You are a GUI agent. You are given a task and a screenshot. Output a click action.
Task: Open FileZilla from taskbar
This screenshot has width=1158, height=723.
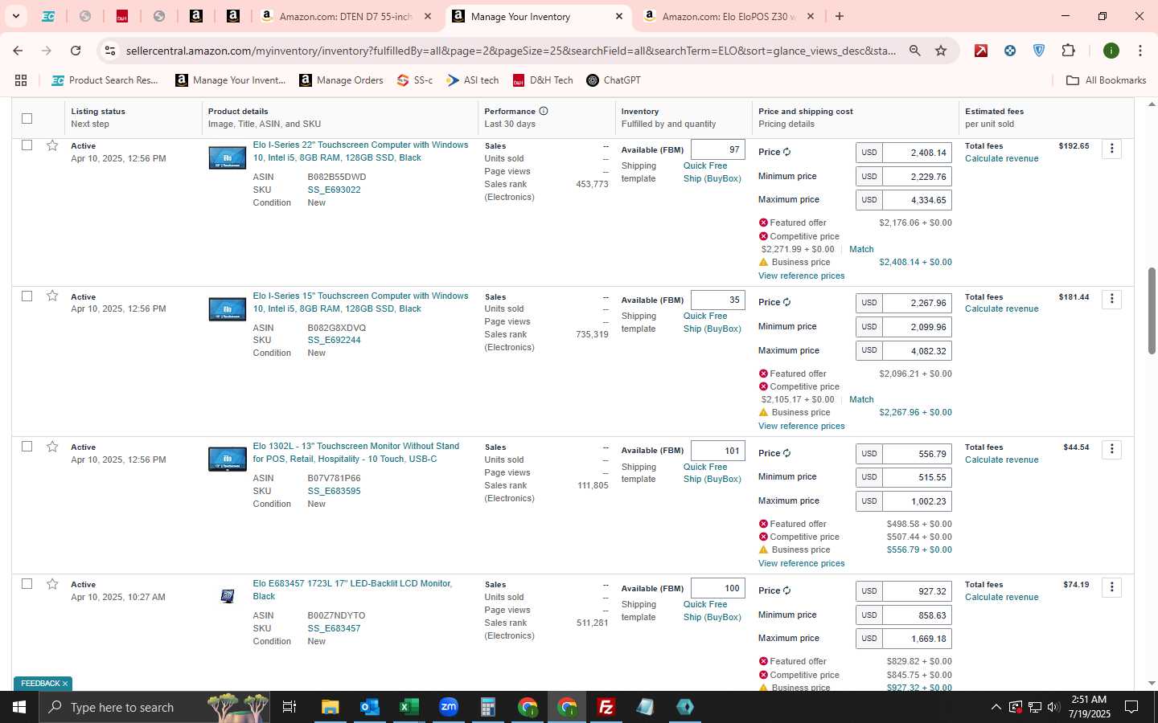click(x=606, y=707)
